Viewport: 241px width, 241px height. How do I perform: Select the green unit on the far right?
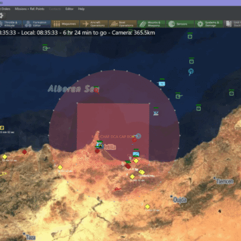coord(232,93)
